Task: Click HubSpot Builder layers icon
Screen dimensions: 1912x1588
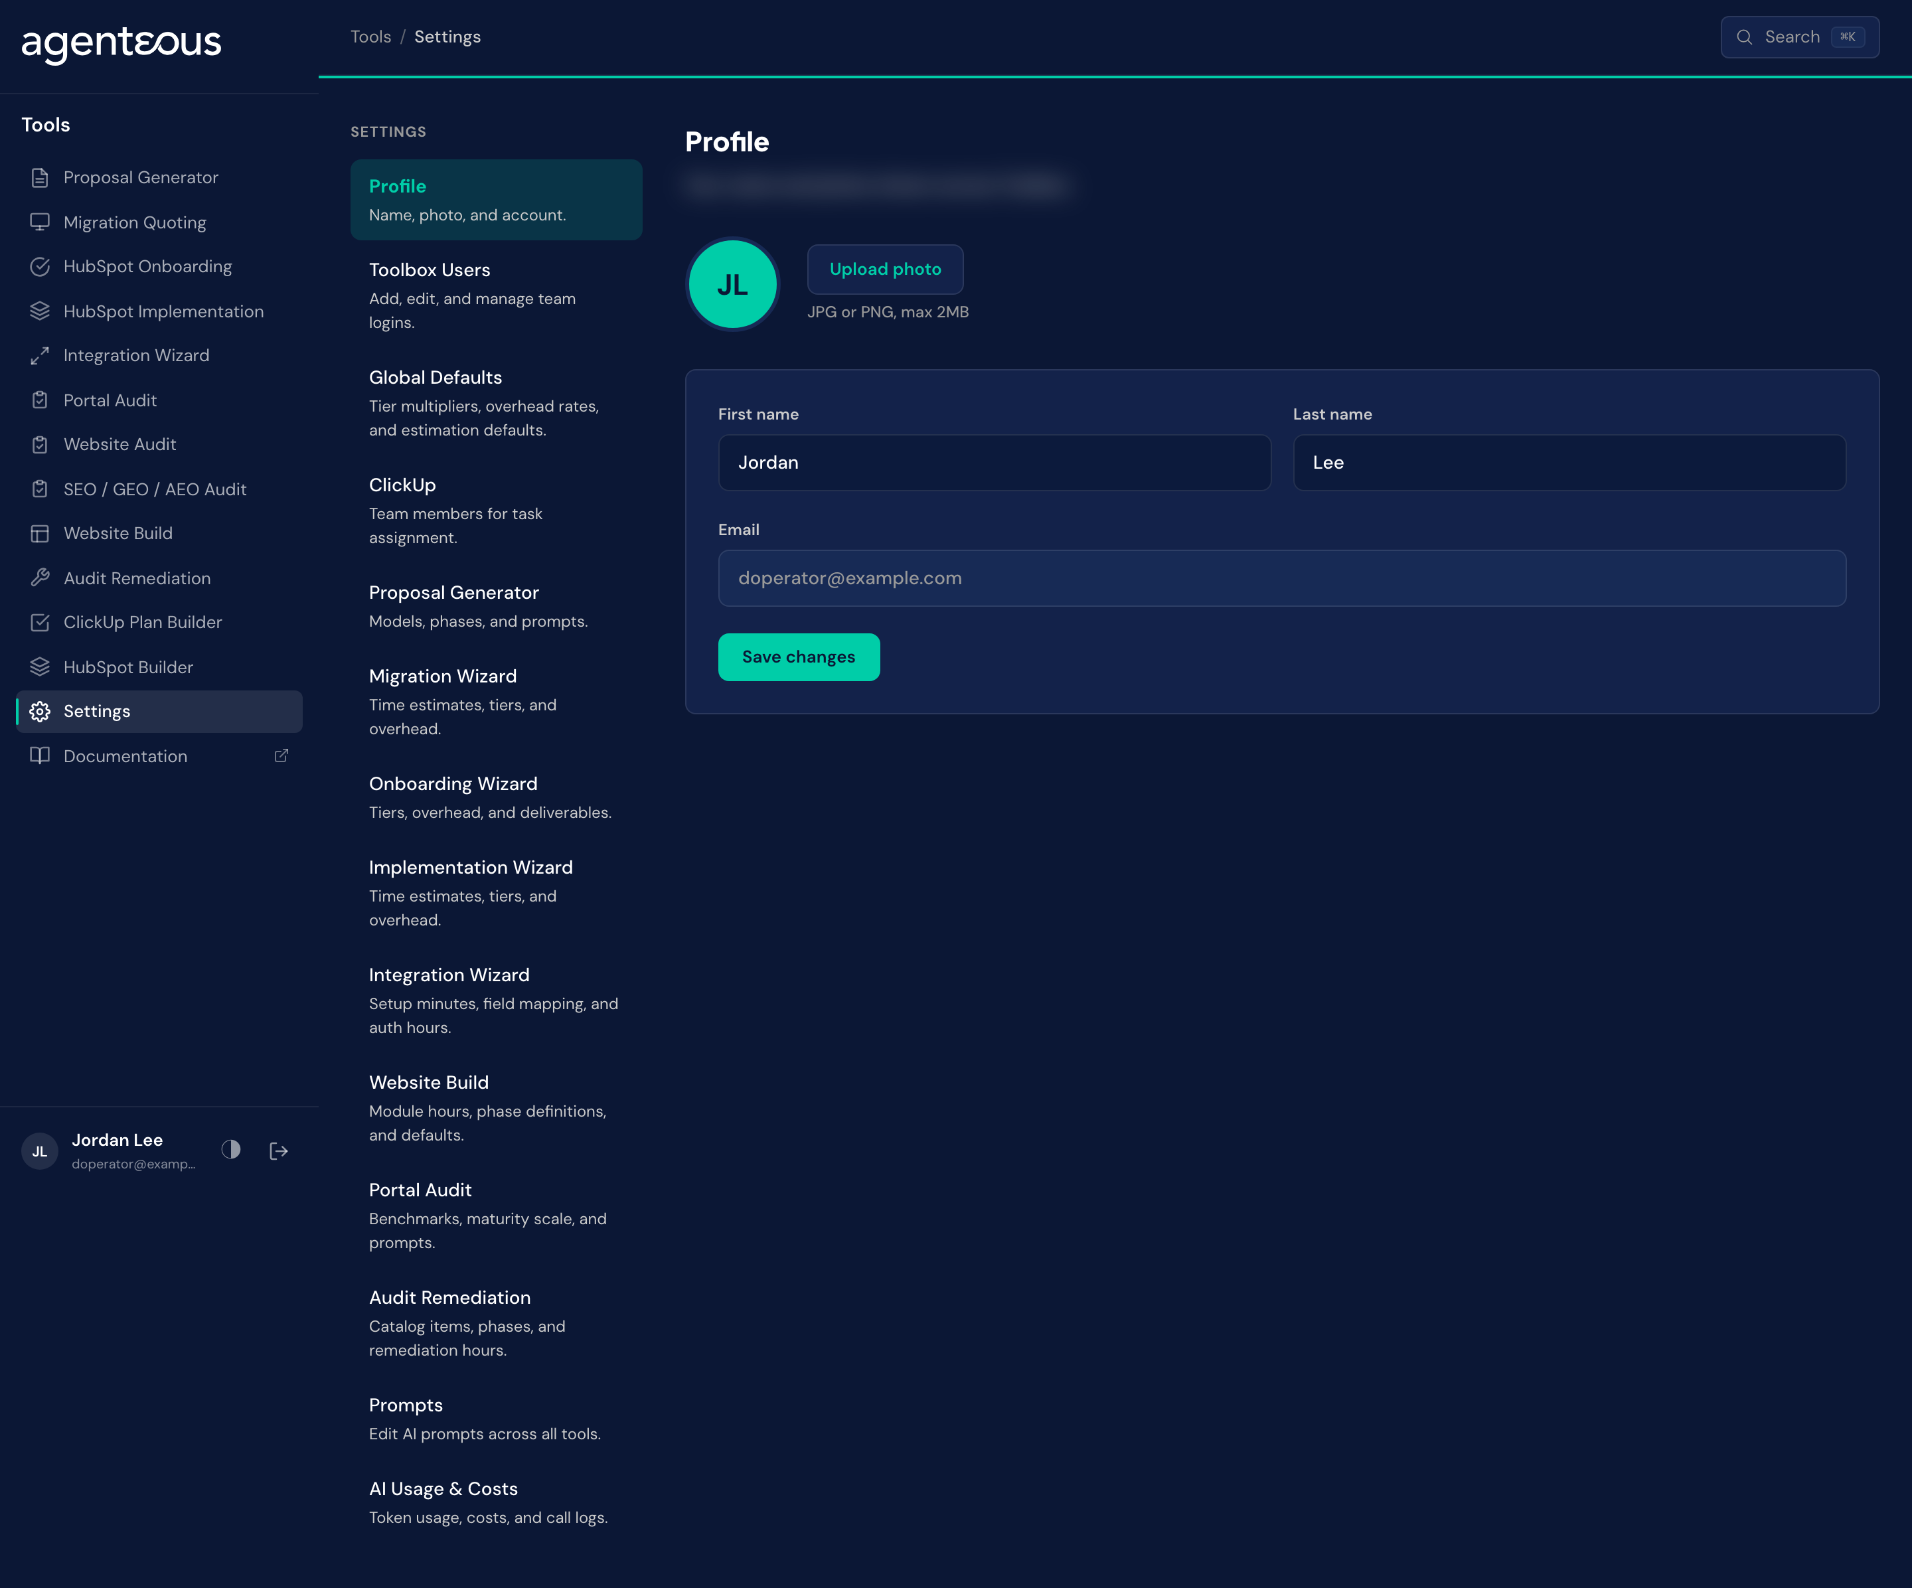Action: tap(39, 667)
